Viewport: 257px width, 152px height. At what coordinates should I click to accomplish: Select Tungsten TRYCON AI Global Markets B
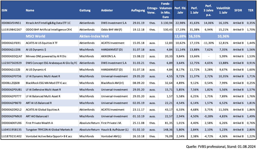[49, 130]
